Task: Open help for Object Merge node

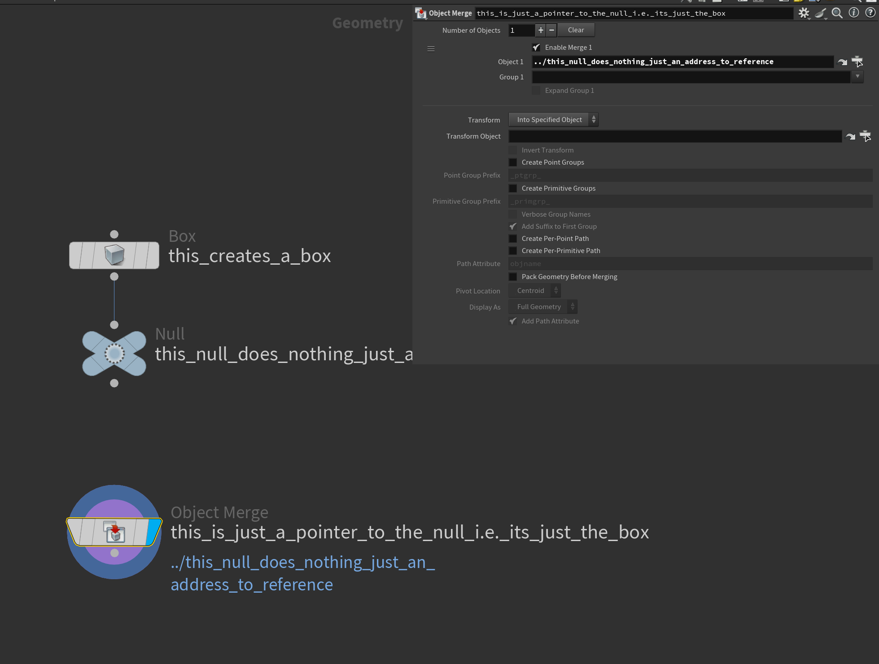Action: coord(870,13)
